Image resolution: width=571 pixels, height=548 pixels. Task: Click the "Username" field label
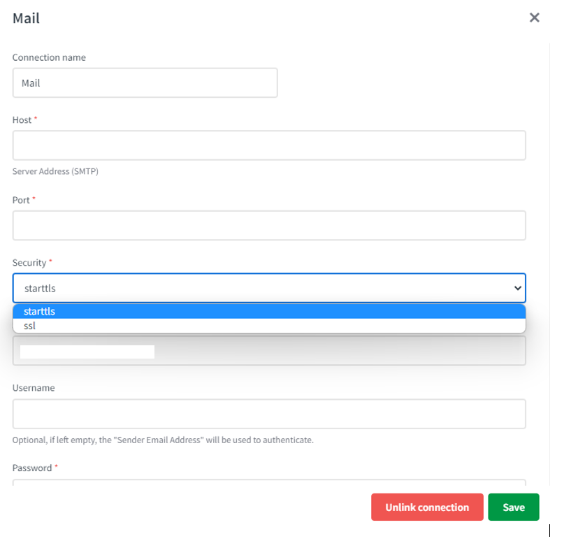34,388
